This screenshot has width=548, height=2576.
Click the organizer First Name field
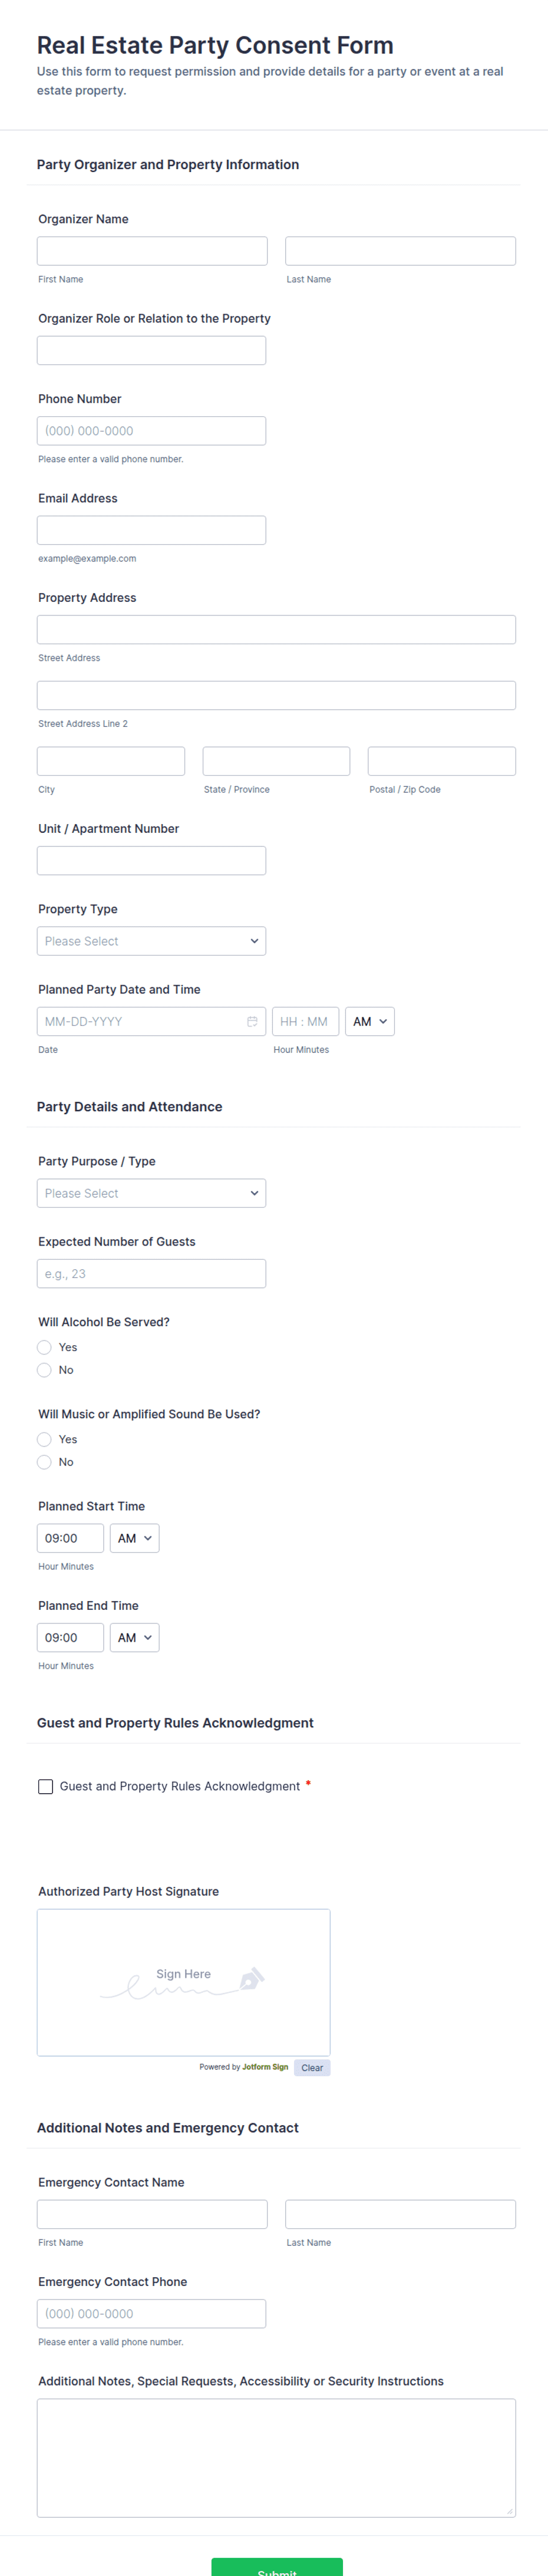(x=152, y=251)
